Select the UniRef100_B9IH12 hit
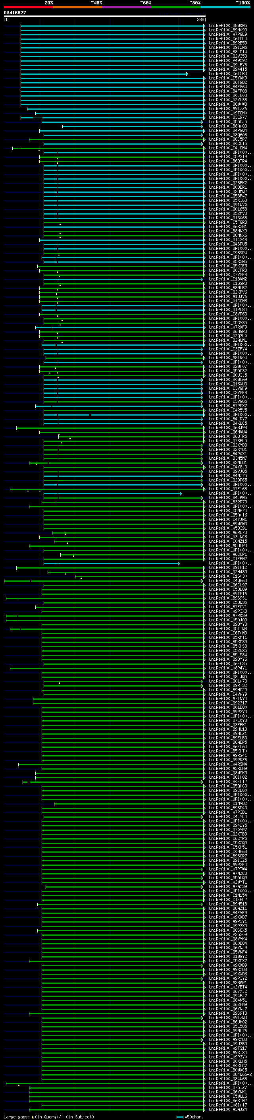This screenshot has width=254, height=1120. (228, 567)
